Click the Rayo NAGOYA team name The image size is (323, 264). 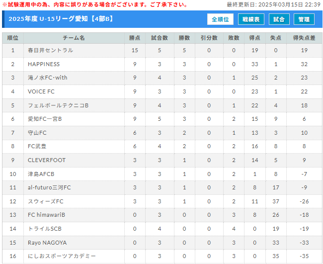pyautogui.click(x=47, y=243)
